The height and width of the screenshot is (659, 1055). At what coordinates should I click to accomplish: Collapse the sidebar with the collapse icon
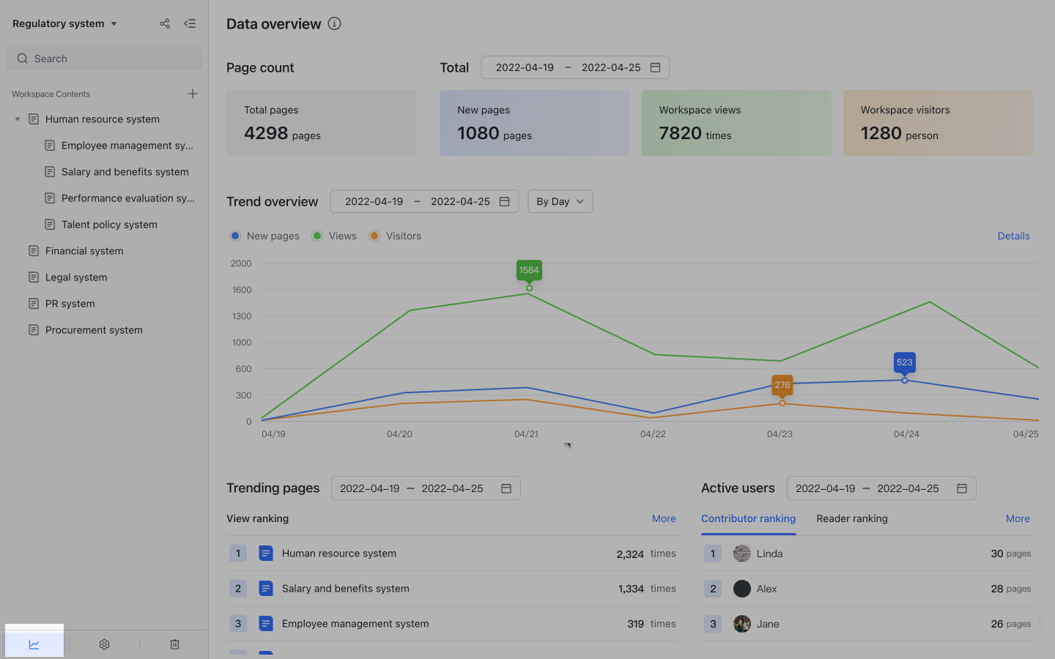tap(190, 23)
